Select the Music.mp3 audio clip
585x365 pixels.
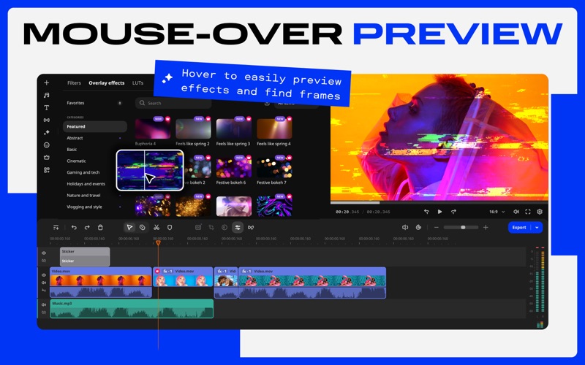(132, 309)
